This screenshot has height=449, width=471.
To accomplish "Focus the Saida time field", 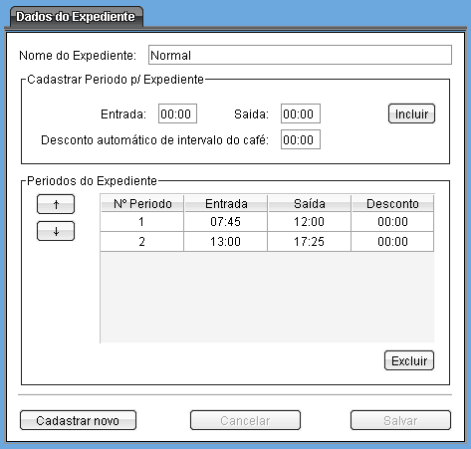I will pyautogui.click(x=301, y=113).
